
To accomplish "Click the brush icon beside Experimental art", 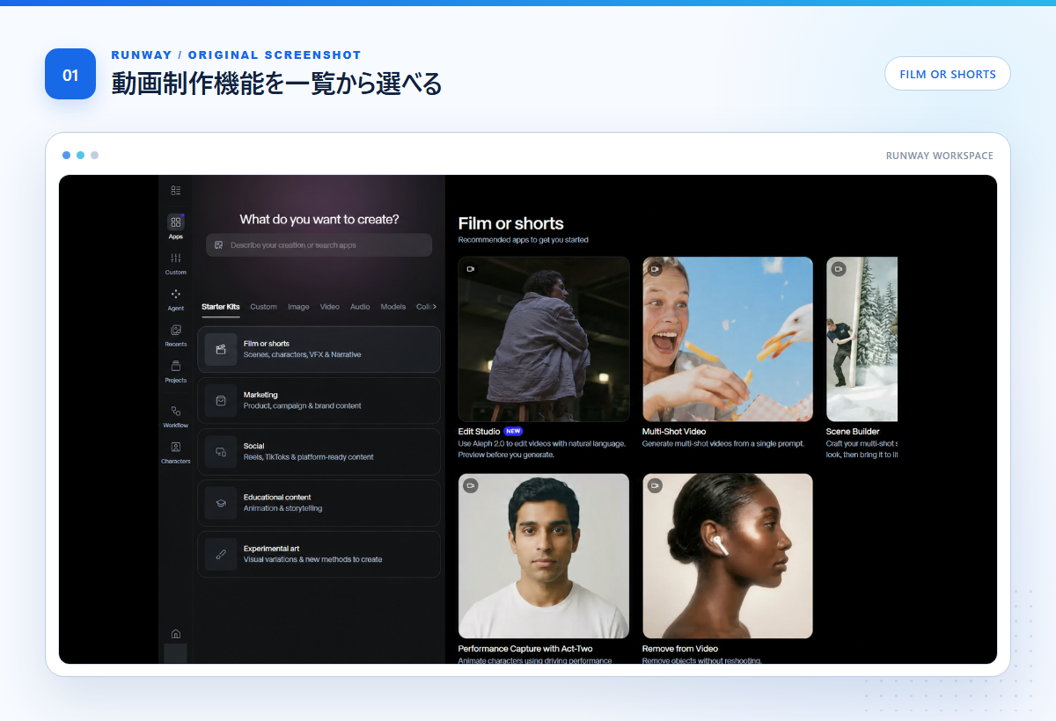I will tap(221, 554).
